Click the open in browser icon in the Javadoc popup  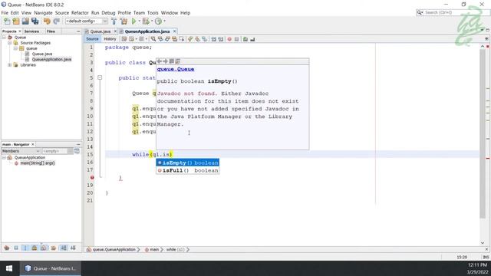(x=171, y=61)
